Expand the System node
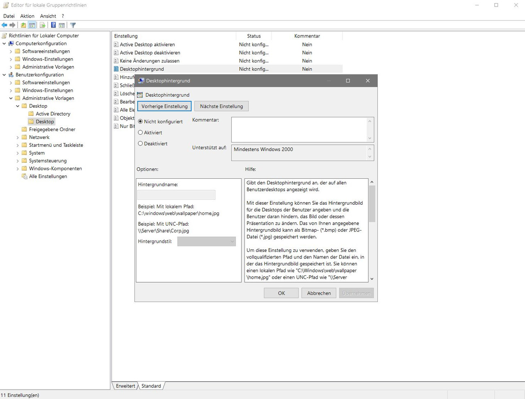Image resolution: width=525 pixels, height=399 pixels. [18, 153]
